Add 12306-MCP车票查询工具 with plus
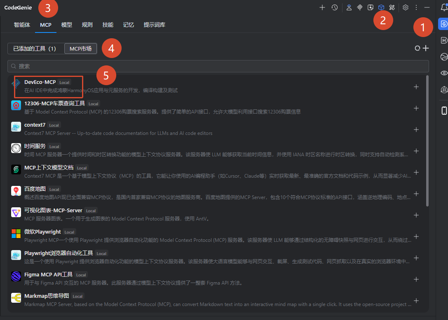This screenshot has height=320, width=448. pyautogui.click(x=416, y=108)
